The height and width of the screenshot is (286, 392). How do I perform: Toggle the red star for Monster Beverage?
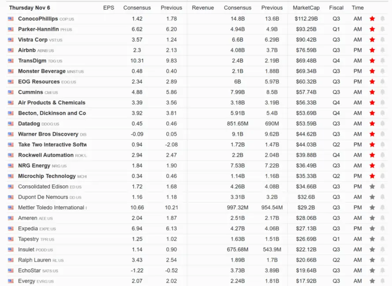(372, 71)
